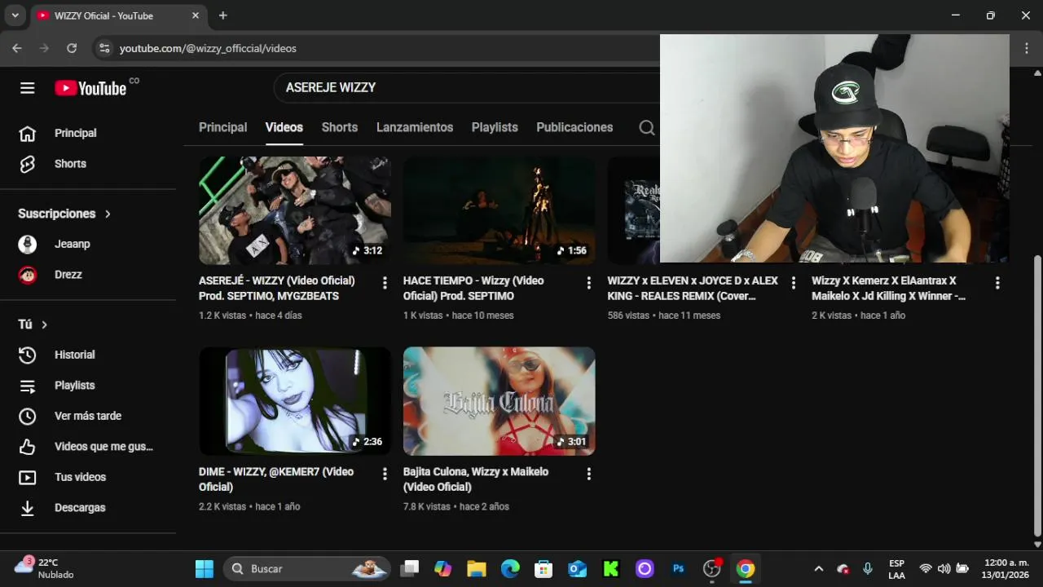Image resolution: width=1043 pixels, height=587 pixels.
Task: Open ASEREJÉ - WIZZY video title
Action: tap(277, 288)
